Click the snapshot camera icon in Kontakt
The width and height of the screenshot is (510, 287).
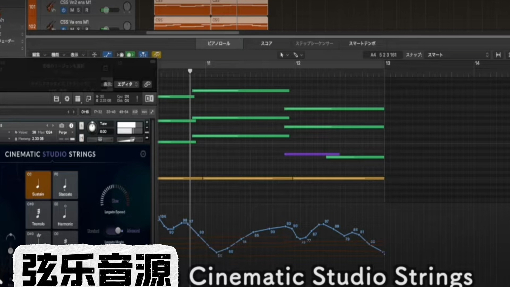(62, 125)
